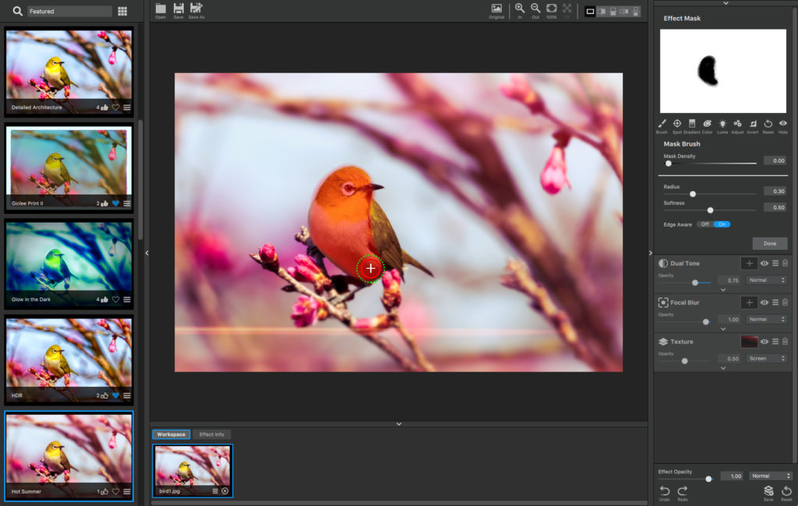Open Dual Tone effect menu
The image size is (798, 506).
pos(775,263)
